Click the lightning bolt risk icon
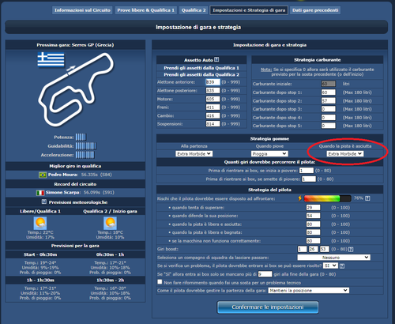This screenshot has width=395, height=324. pos(299,198)
